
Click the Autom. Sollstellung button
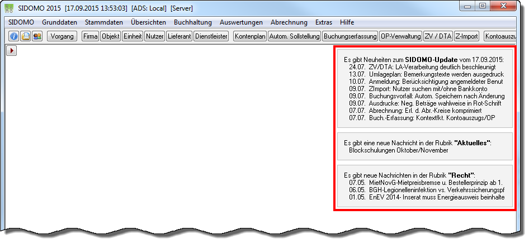click(294, 36)
